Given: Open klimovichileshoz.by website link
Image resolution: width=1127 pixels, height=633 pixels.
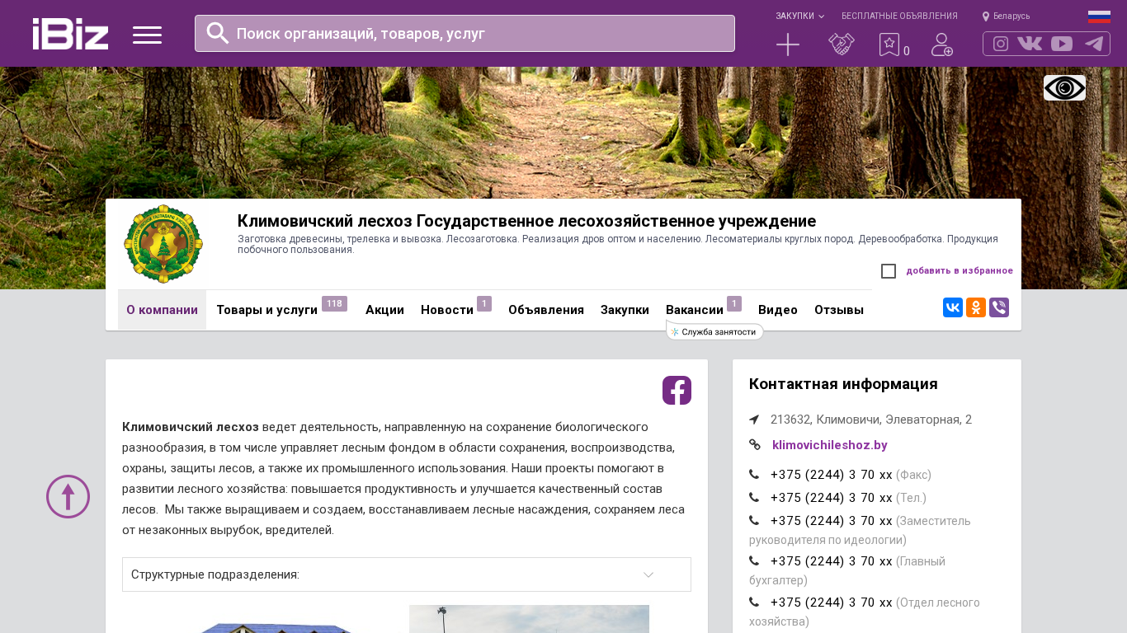Looking at the screenshot, I should pos(829,445).
